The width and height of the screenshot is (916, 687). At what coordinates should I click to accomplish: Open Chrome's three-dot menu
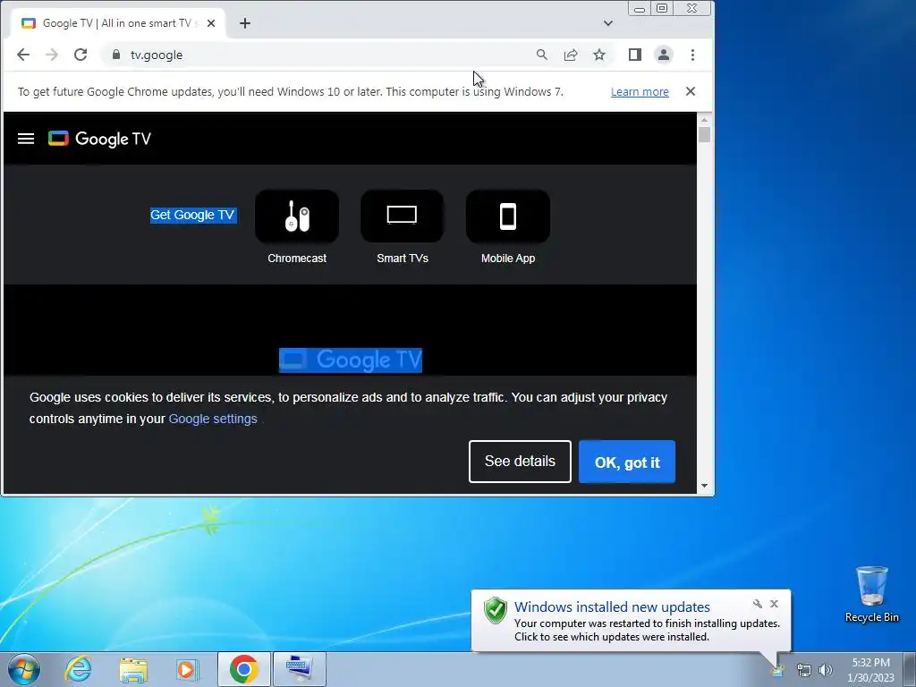click(x=693, y=55)
